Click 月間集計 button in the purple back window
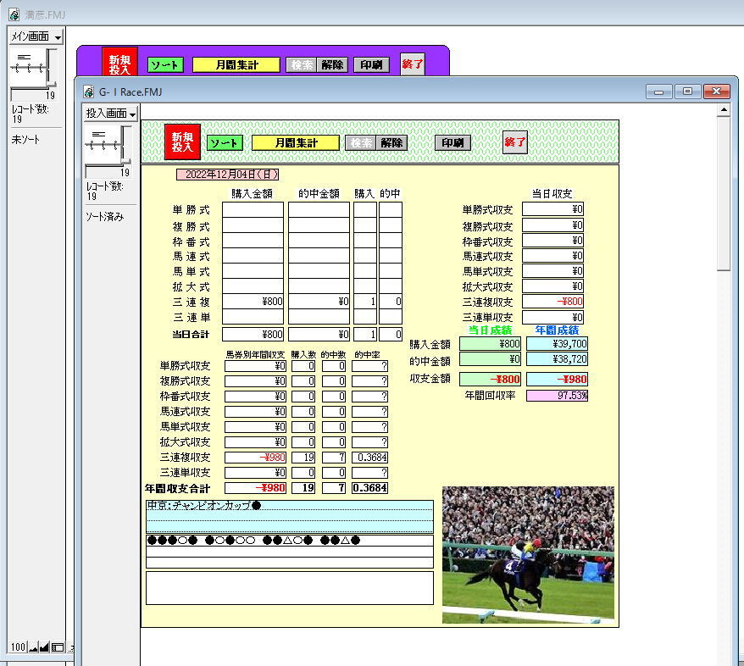Viewport: 744px width, 666px height. 236,65
